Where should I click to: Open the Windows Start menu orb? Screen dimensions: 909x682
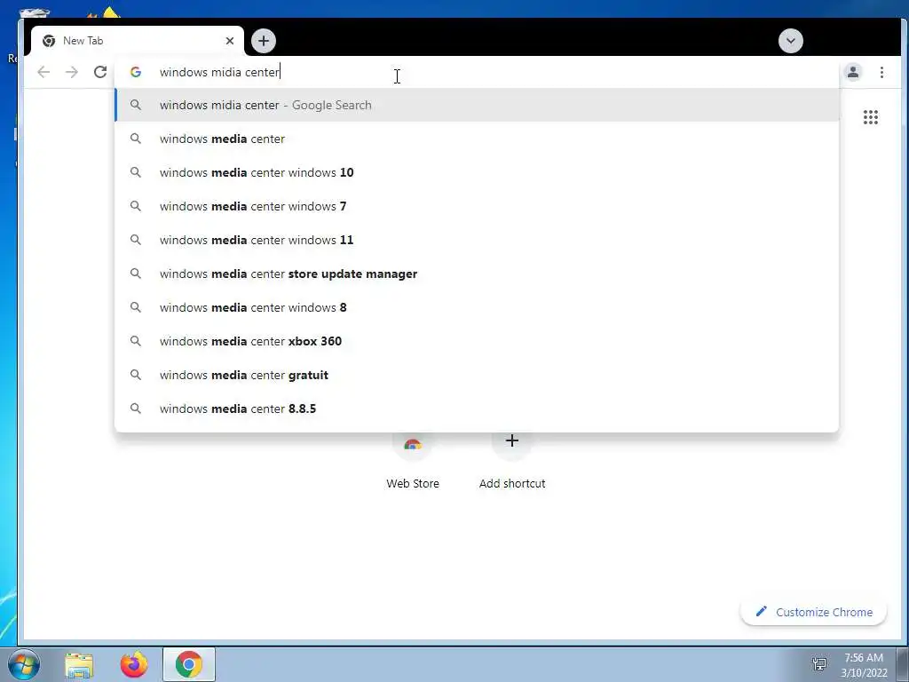point(24,664)
